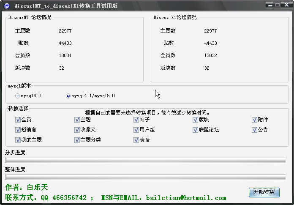Image resolution: width=294 pixels, height=205 pixels.
Task: Click the window title text
Action: (66, 6)
